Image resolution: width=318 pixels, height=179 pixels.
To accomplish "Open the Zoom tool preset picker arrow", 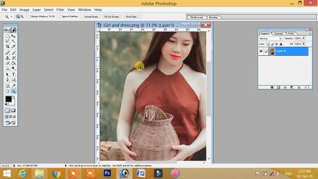I will [x=11, y=16].
